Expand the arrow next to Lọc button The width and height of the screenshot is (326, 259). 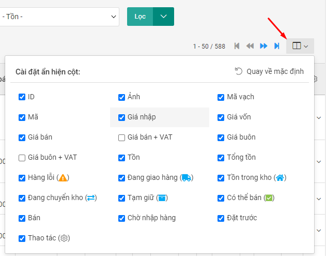(x=164, y=17)
